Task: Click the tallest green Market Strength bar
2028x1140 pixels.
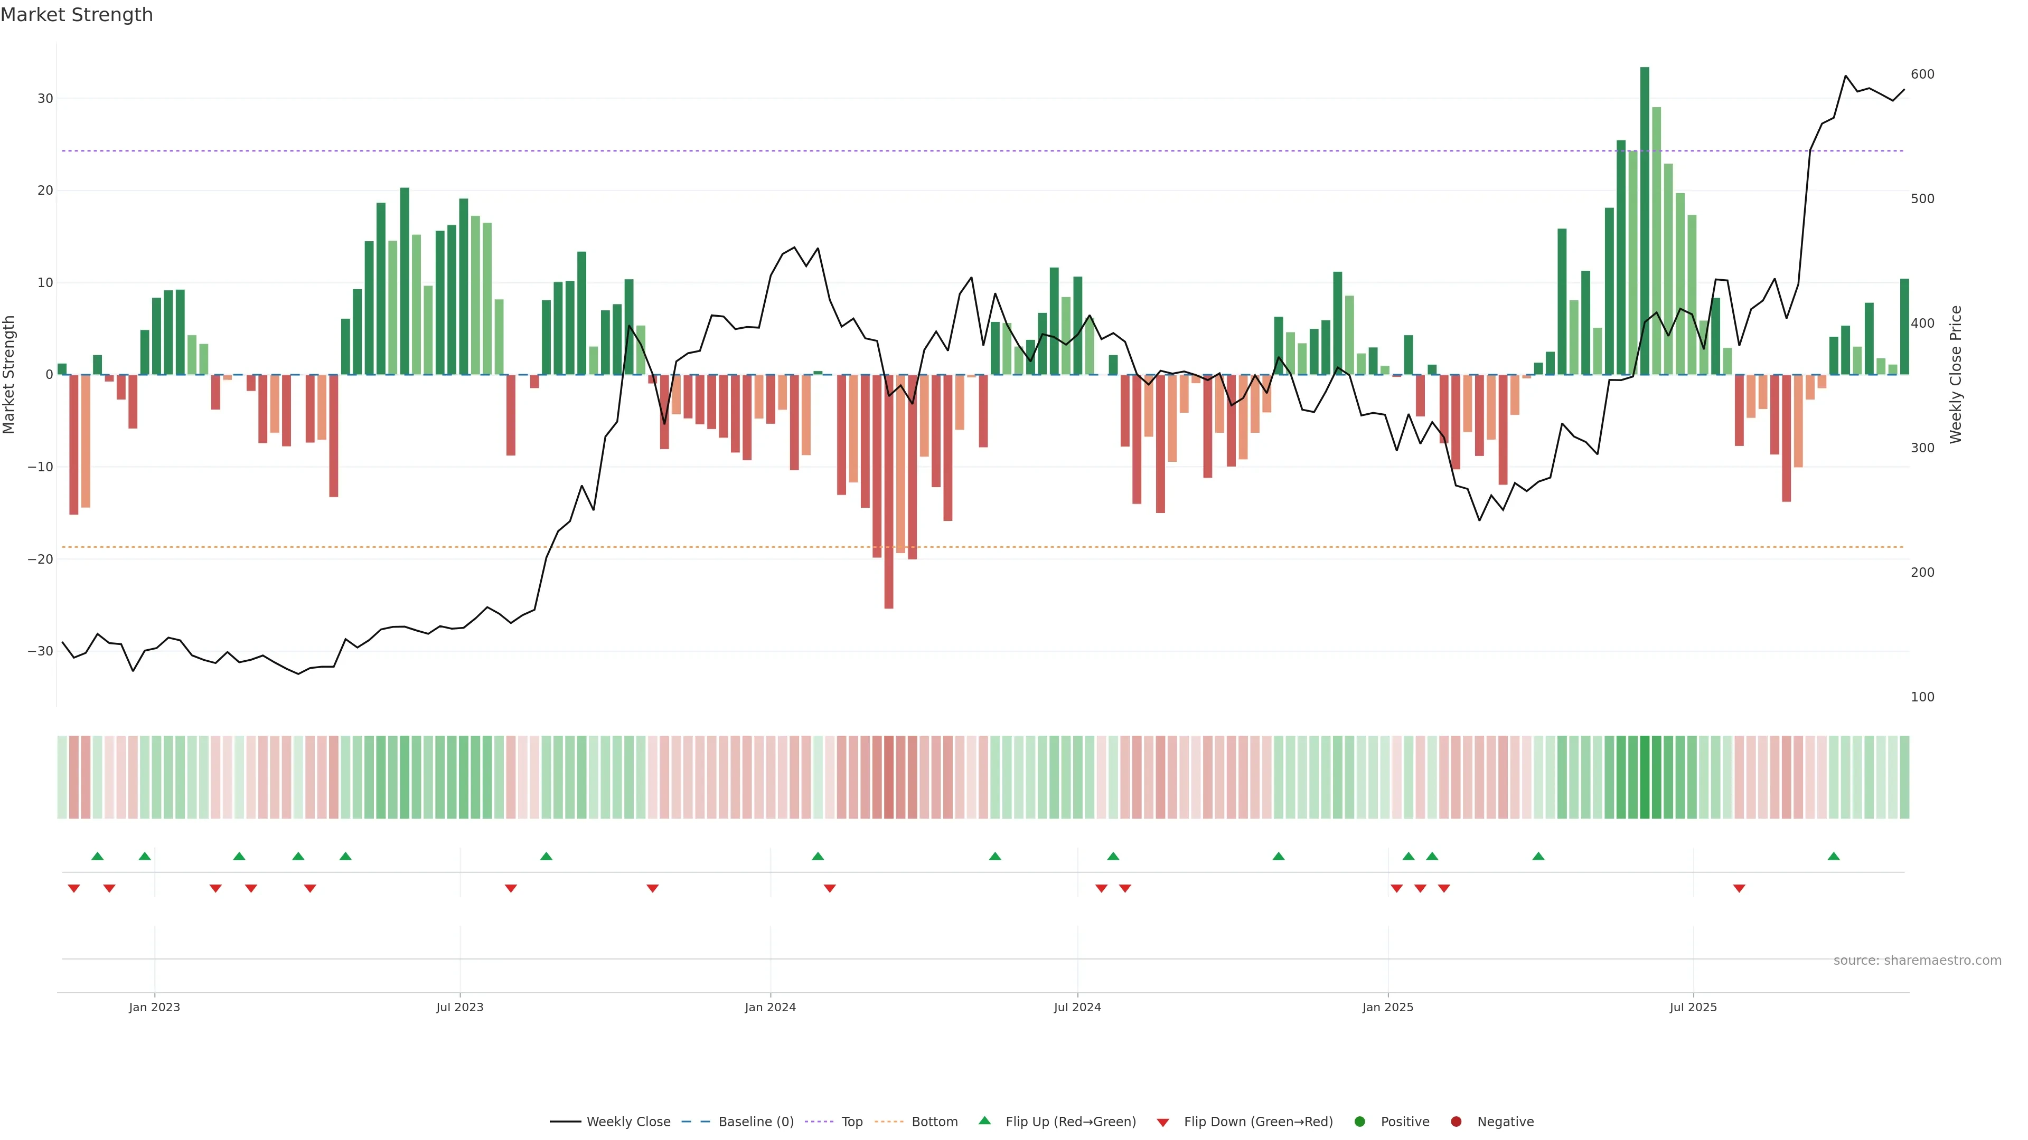Action: tap(1645, 220)
